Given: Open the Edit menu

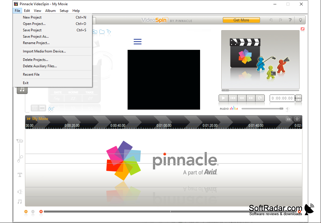Looking at the screenshot, I should [27, 11].
